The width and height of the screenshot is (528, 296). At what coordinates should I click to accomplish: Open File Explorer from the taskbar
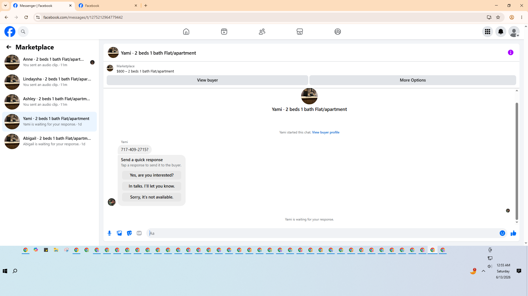[x=56, y=250]
